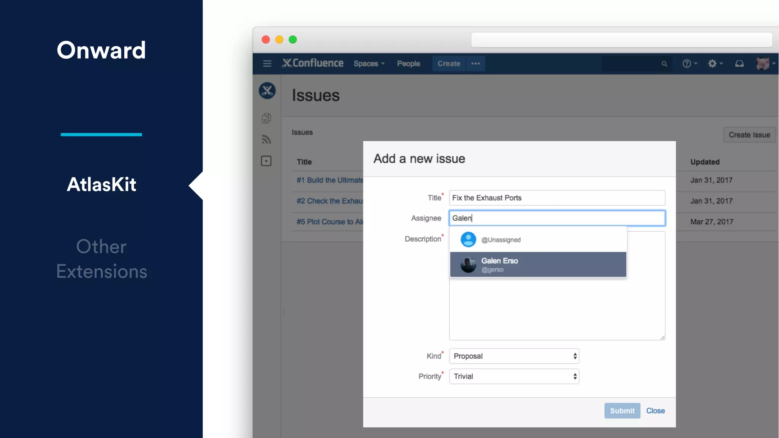Open the Priority dropdown showing Trivial
This screenshot has width=779, height=438.
[514, 376]
